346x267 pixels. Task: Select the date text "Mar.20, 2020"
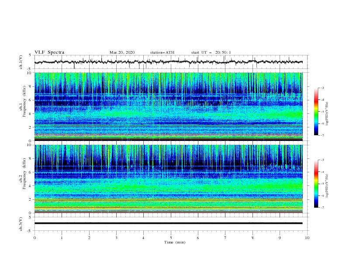coord(122,52)
